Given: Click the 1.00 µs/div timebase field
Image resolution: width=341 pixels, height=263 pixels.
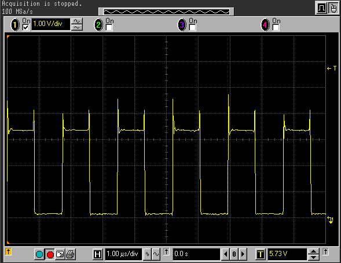Looking at the screenshot, I should tap(123, 254).
